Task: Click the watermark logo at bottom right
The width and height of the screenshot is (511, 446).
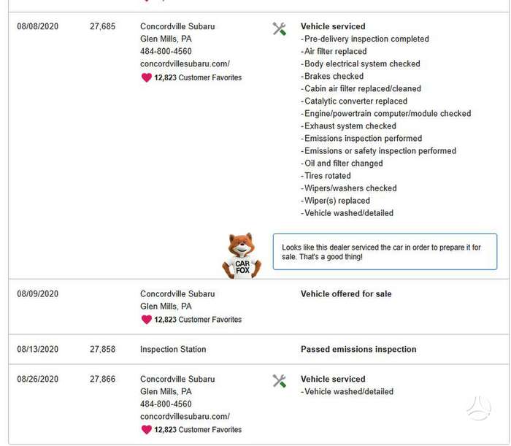Action: (x=479, y=408)
